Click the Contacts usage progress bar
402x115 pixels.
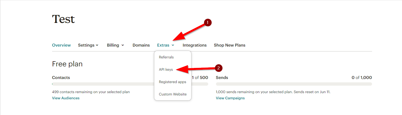coord(130,84)
